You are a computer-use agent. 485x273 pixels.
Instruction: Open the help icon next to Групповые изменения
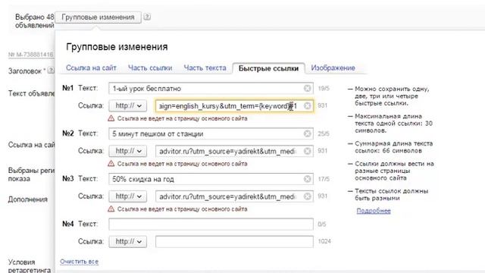(x=147, y=17)
